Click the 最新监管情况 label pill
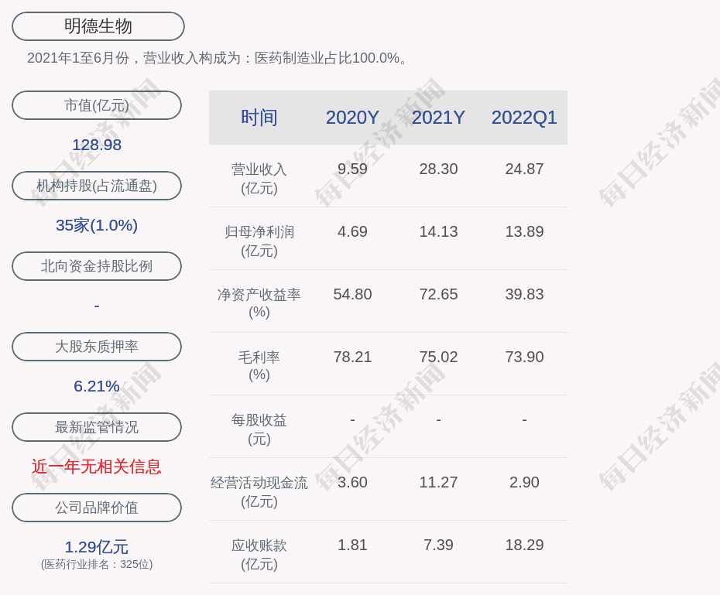The image size is (720, 595). pos(97,427)
